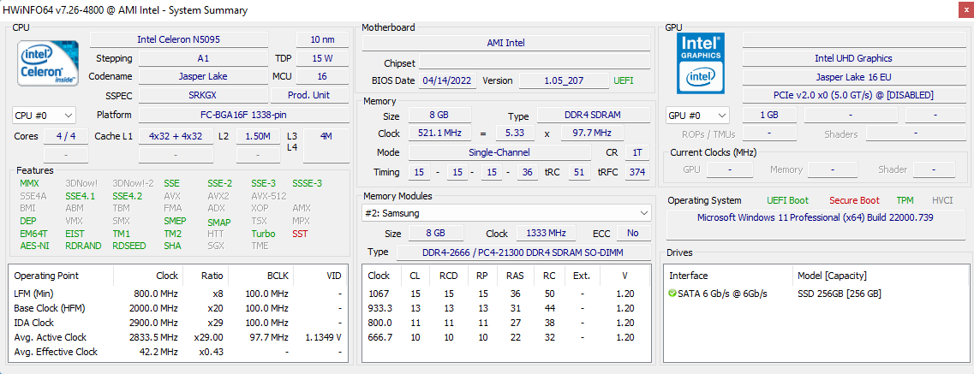
Task: Click the CR value 1T
Action: 638,152
